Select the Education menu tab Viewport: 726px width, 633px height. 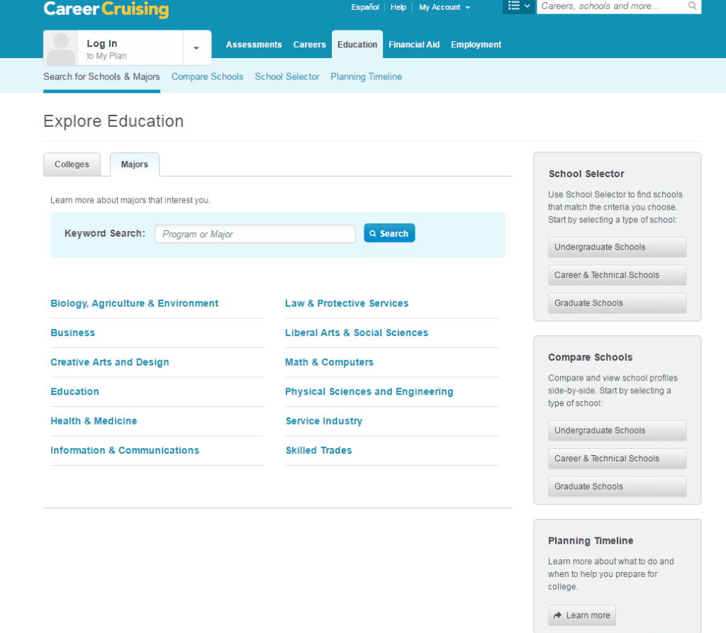357,45
